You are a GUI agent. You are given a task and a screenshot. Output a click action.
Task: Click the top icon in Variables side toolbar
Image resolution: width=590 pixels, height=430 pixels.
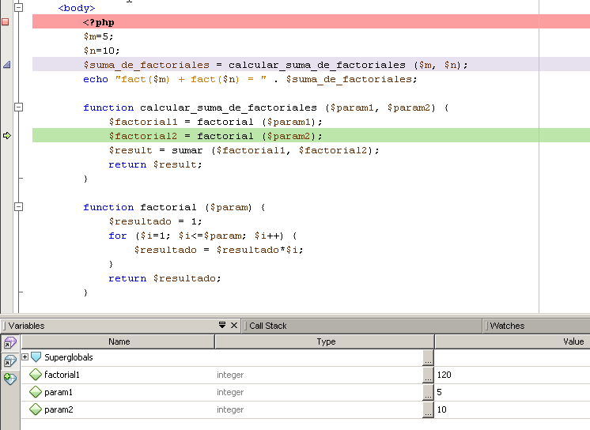pos(10,342)
